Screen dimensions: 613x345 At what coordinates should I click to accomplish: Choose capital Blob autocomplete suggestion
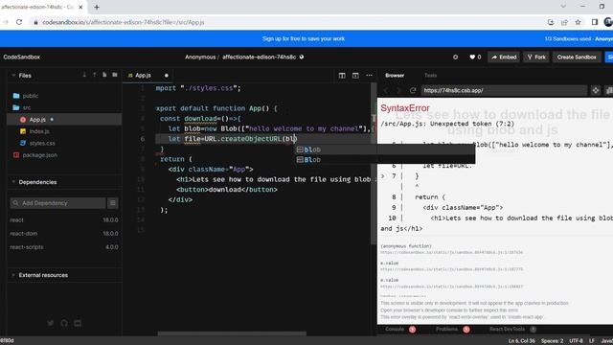[x=385, y=160]
